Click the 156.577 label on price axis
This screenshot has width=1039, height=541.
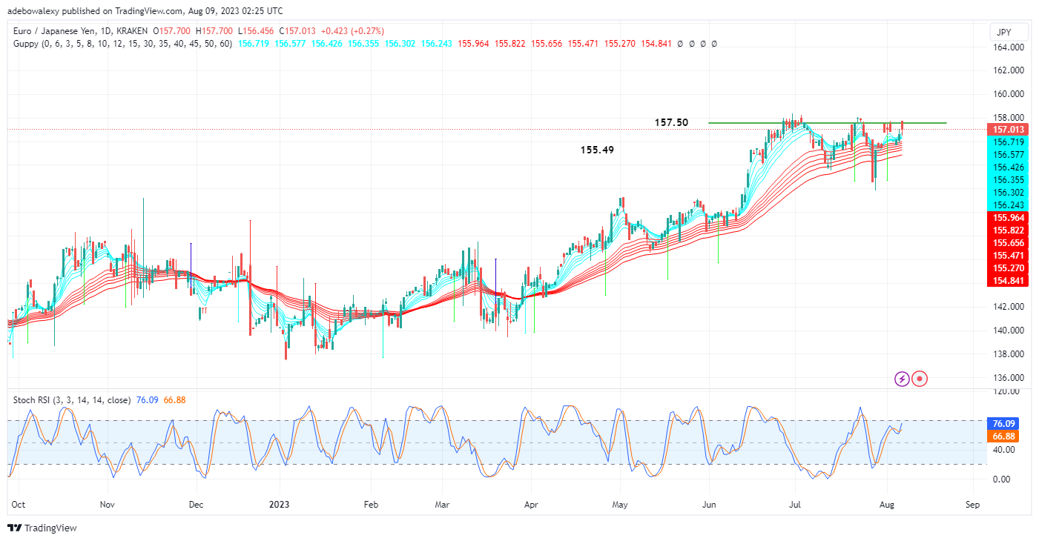[1009, 155]
